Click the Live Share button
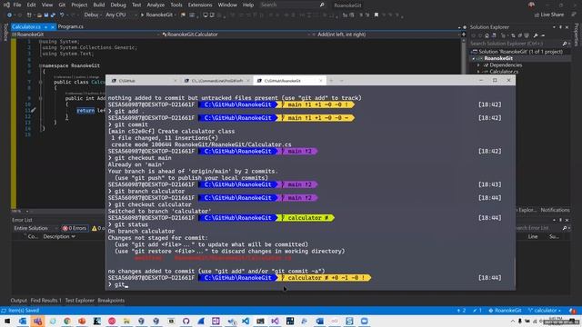The image size is (582, 327). click(549, 15)
